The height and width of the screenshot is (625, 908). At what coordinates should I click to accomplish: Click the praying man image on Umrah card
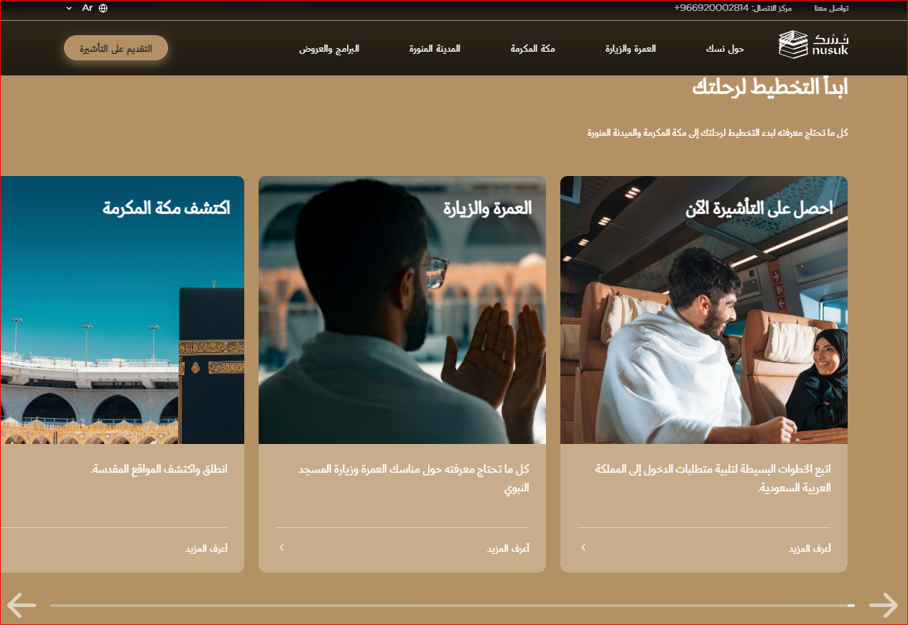[402, 323]
